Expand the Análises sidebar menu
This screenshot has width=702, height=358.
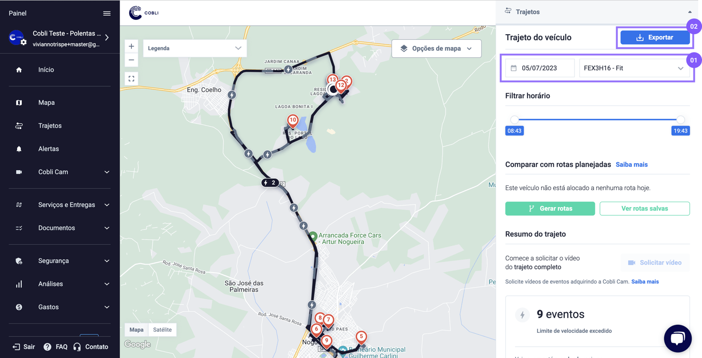point(49,284)
